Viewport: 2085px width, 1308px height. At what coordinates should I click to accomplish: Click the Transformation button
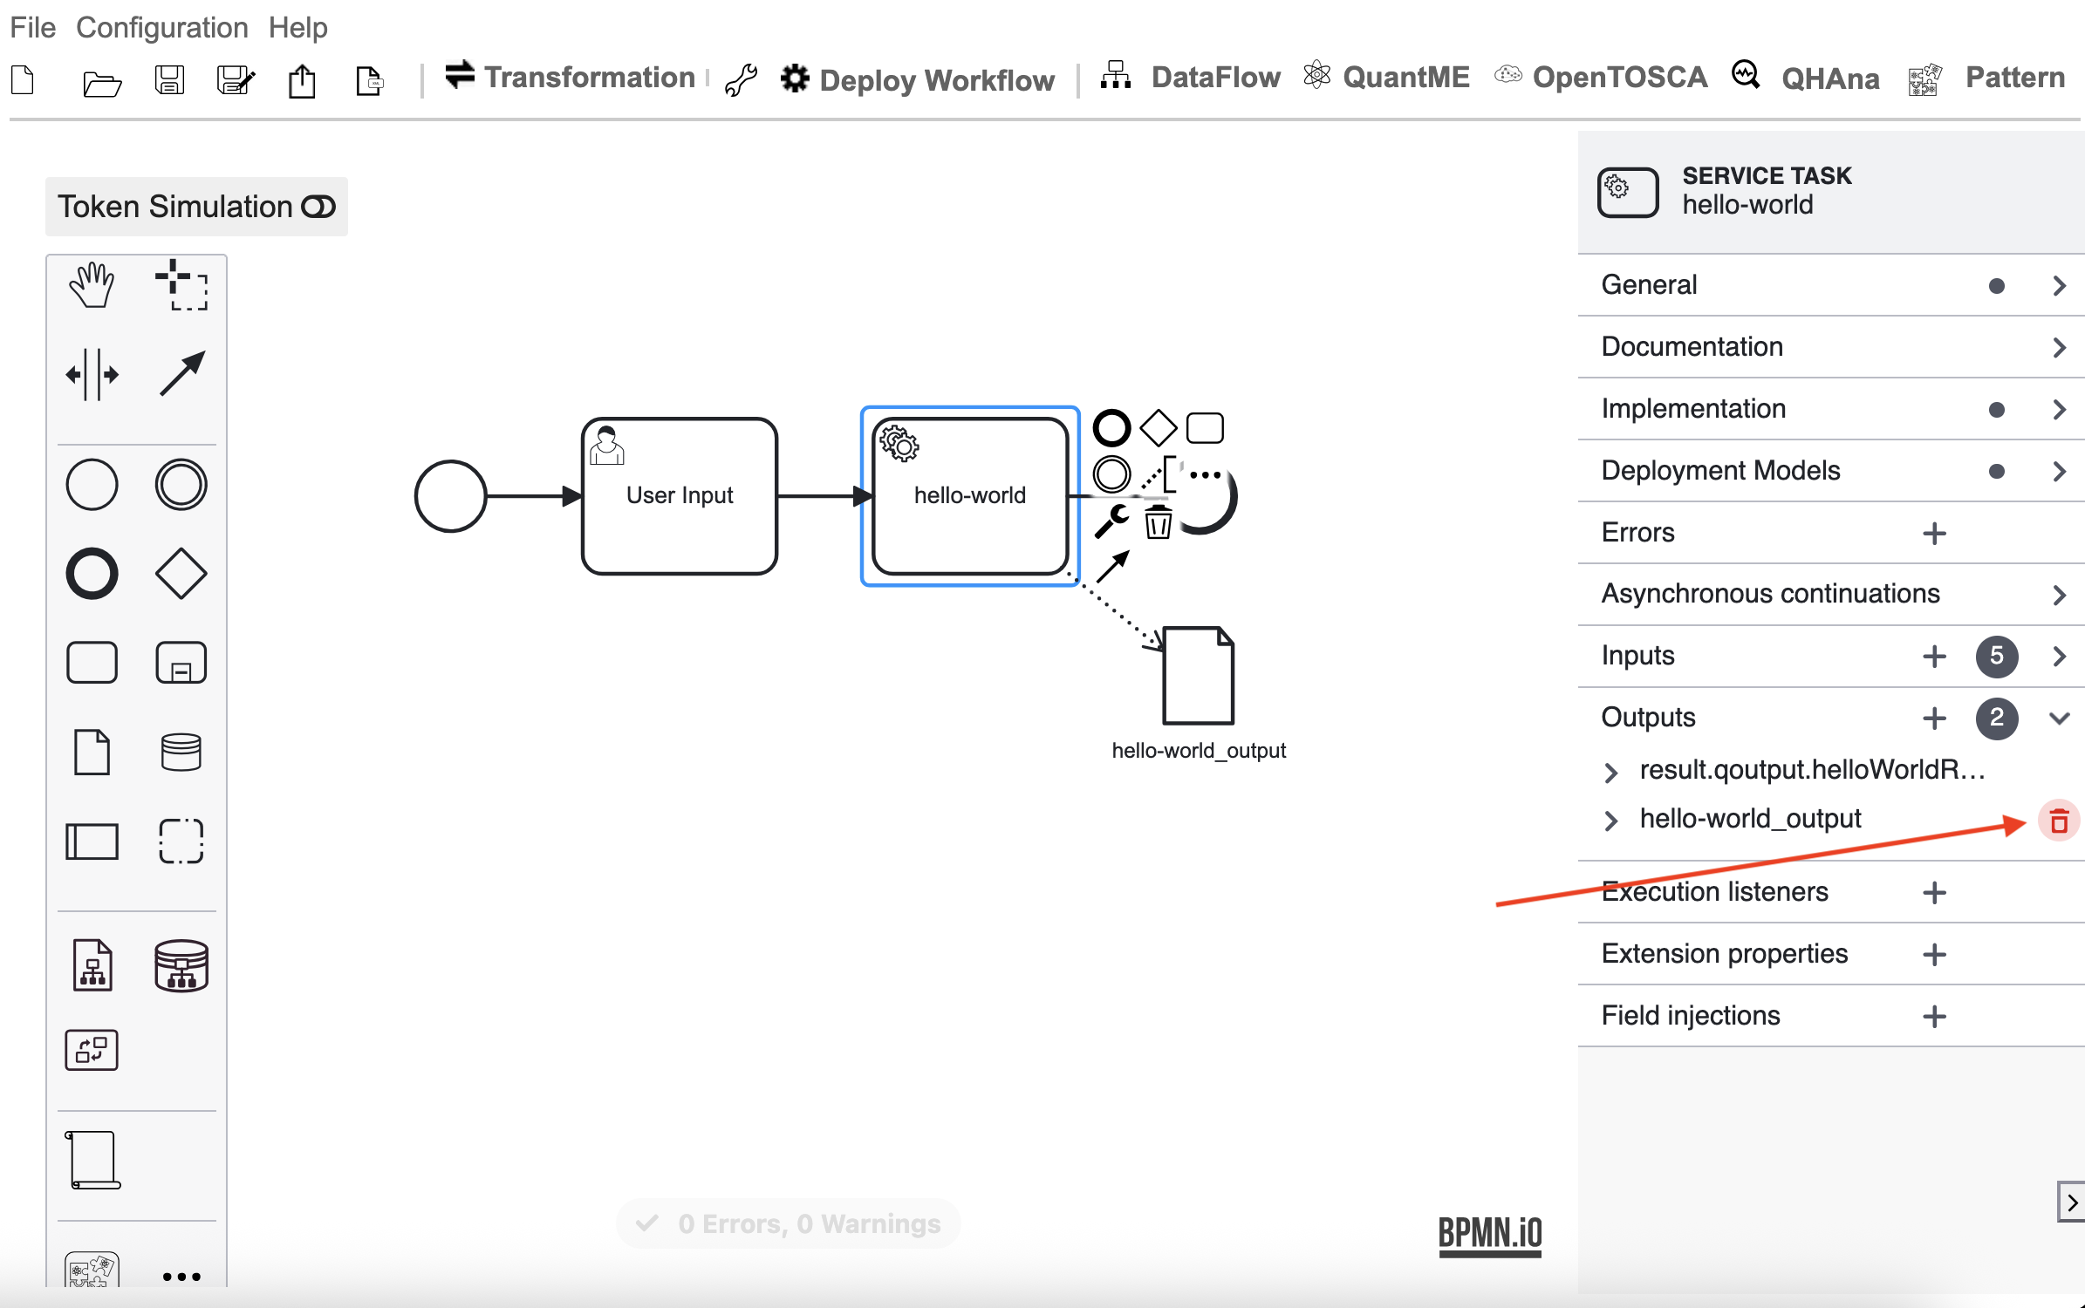[569, 78]
